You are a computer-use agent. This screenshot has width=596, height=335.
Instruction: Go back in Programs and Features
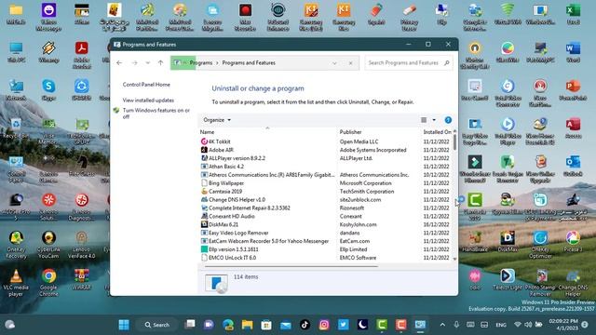point(119,63)
